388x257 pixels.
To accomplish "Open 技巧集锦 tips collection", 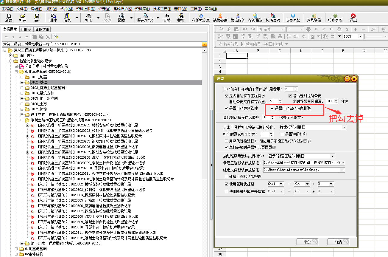I will [x=273, y=18].
